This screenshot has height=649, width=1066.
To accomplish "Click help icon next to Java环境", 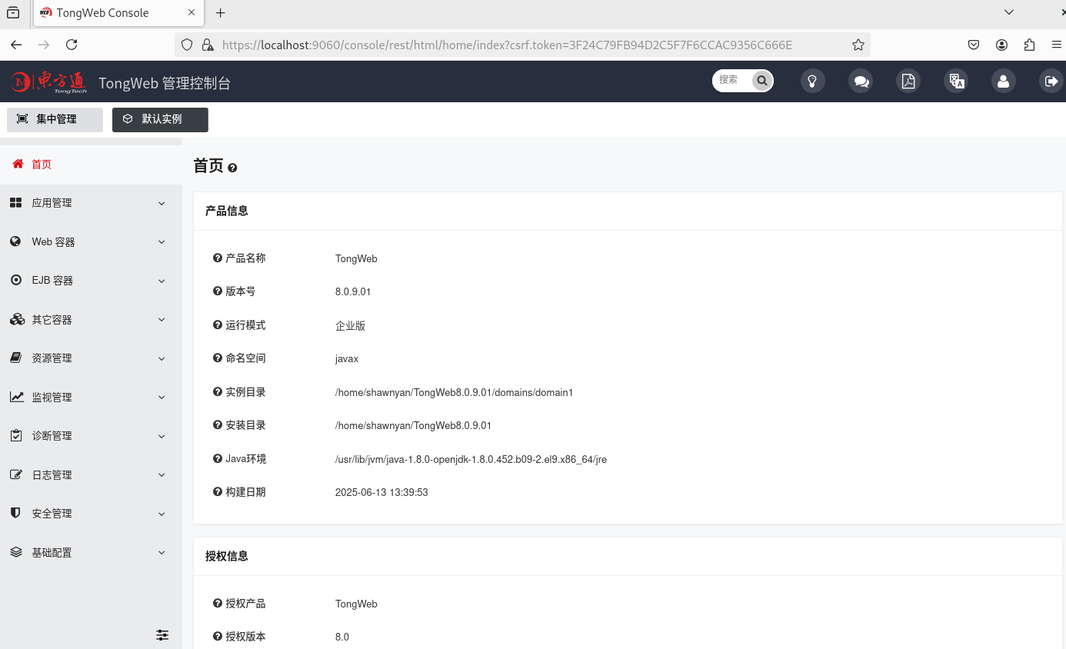I will [218, 459].
